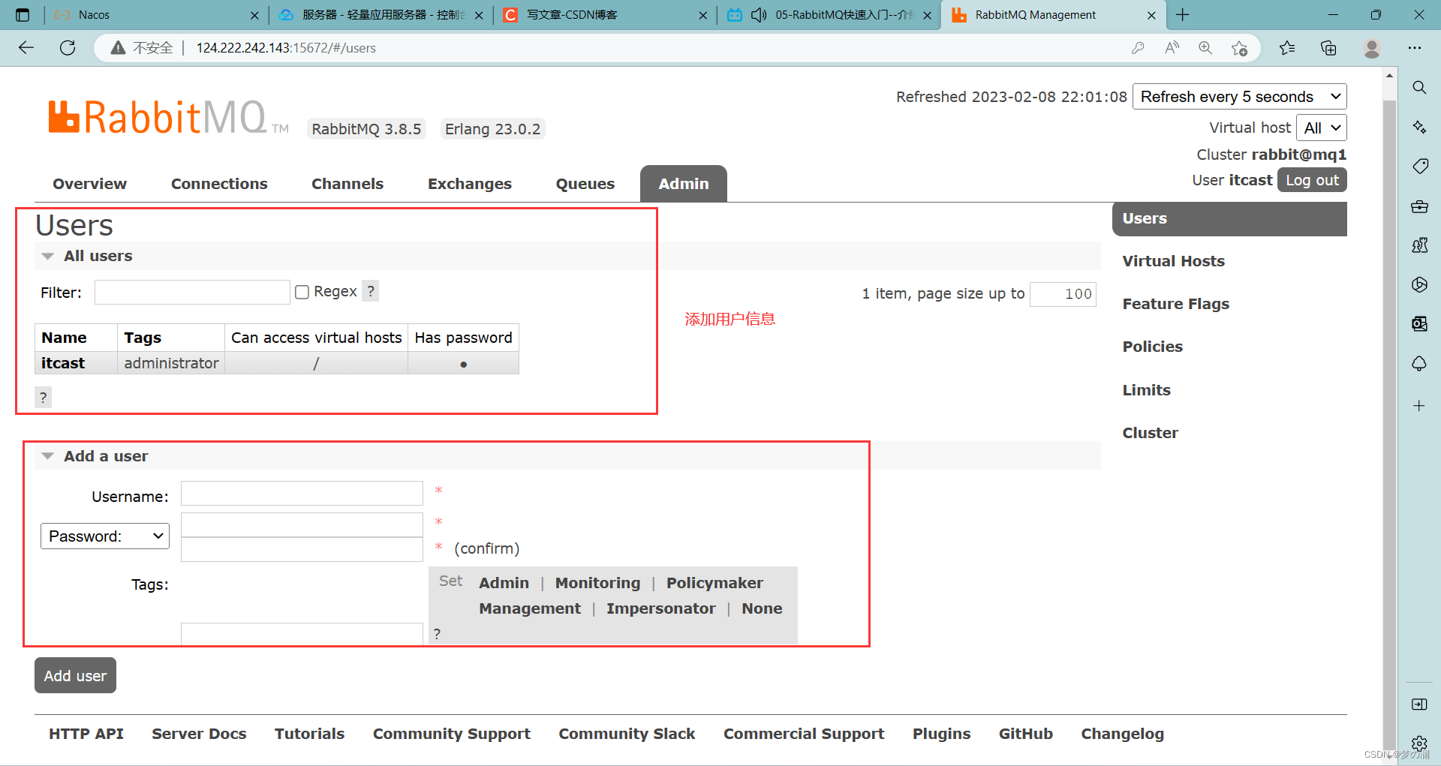Screen dimensions: 1441x766
Task: Click the page size 100 field
Action: click(1063, 294)
